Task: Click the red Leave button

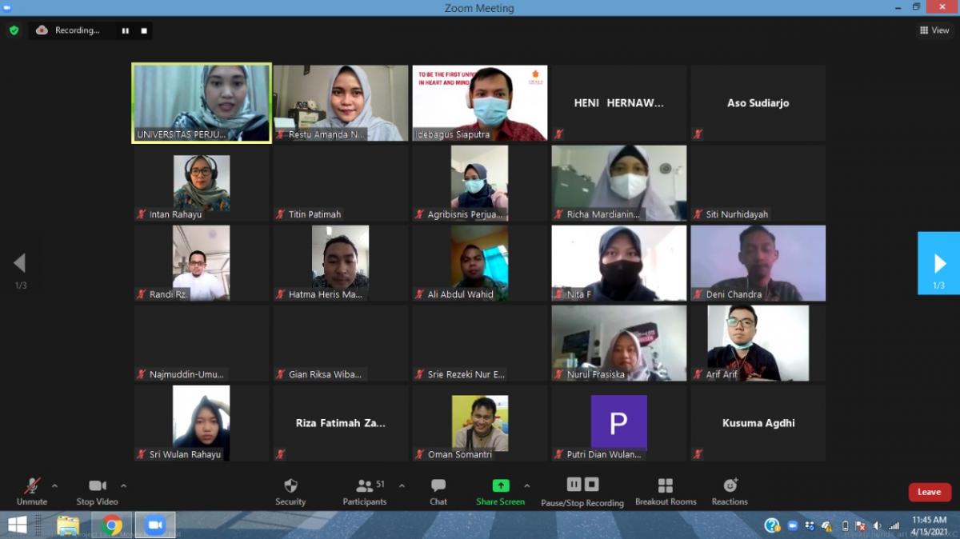Action: coord(929,492)
